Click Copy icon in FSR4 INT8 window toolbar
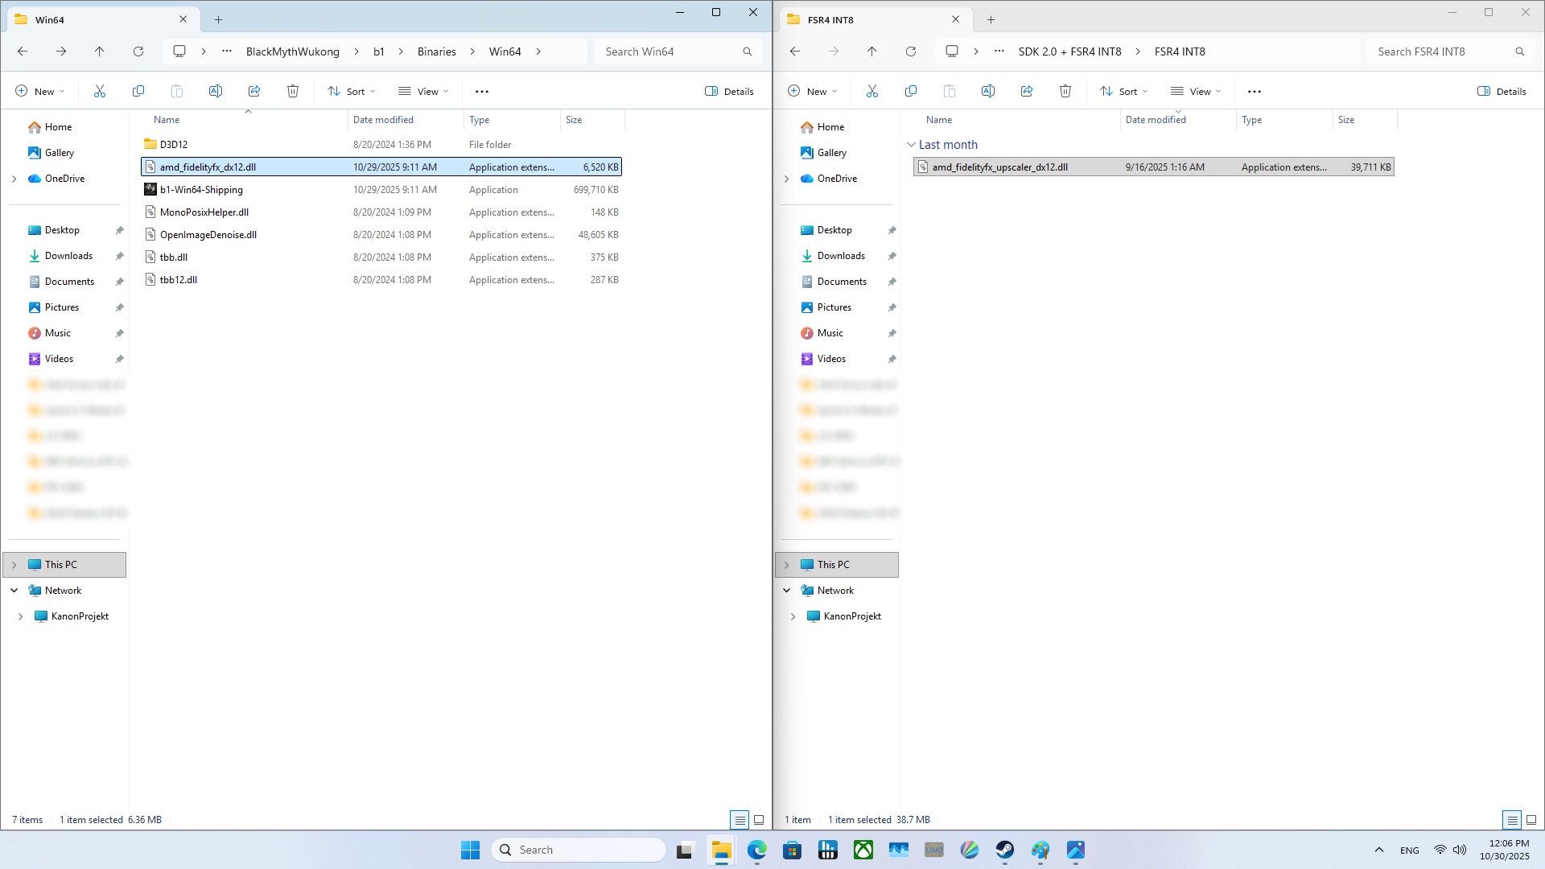The width and height of the screenshot is (1545, 869). (911, 91)
